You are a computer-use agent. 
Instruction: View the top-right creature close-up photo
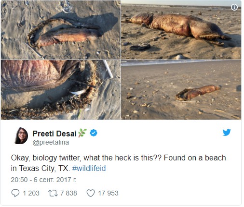coord(181,30)
